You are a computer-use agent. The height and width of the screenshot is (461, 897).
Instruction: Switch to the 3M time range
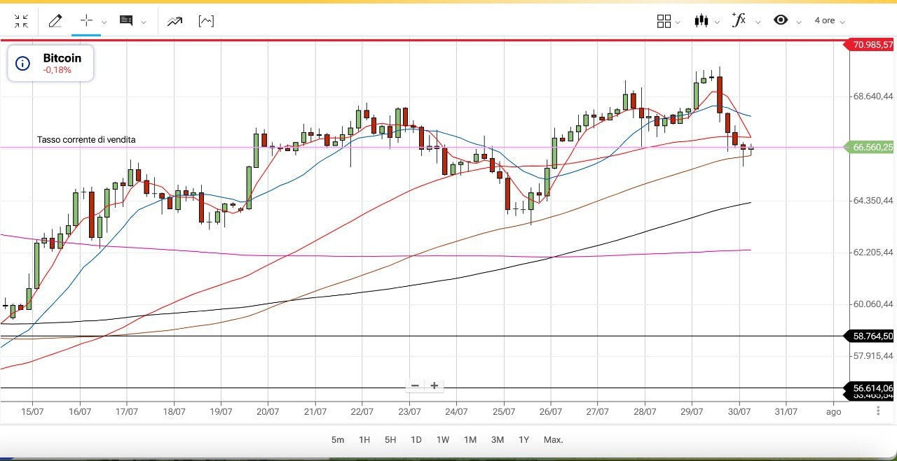[498, 440]
